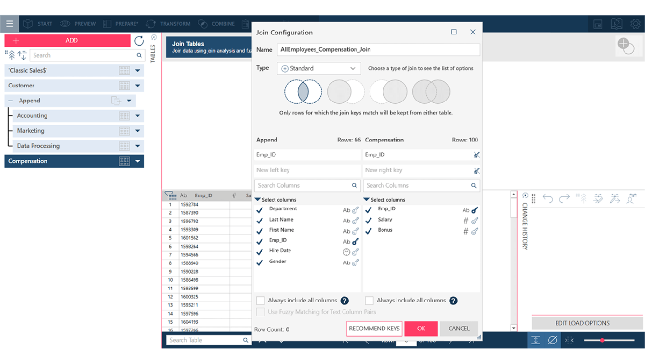The height and width of the screenshot is (363, 645).
Task: Open the settings gear icon at top right
Action: (x=636, y=24)
